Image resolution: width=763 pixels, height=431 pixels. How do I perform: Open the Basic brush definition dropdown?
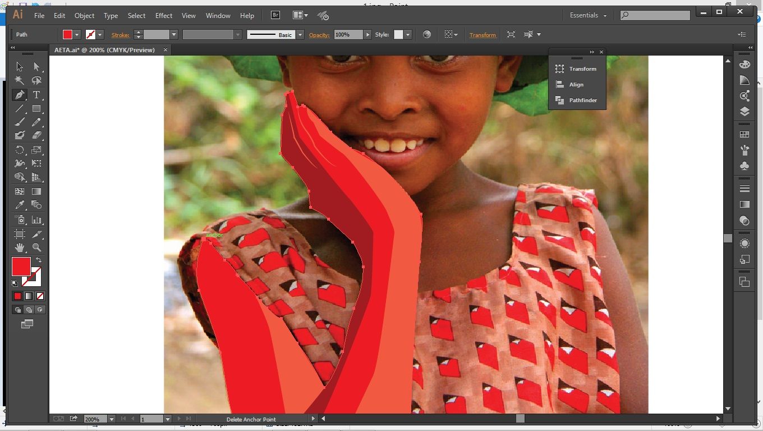pos(300,35)
